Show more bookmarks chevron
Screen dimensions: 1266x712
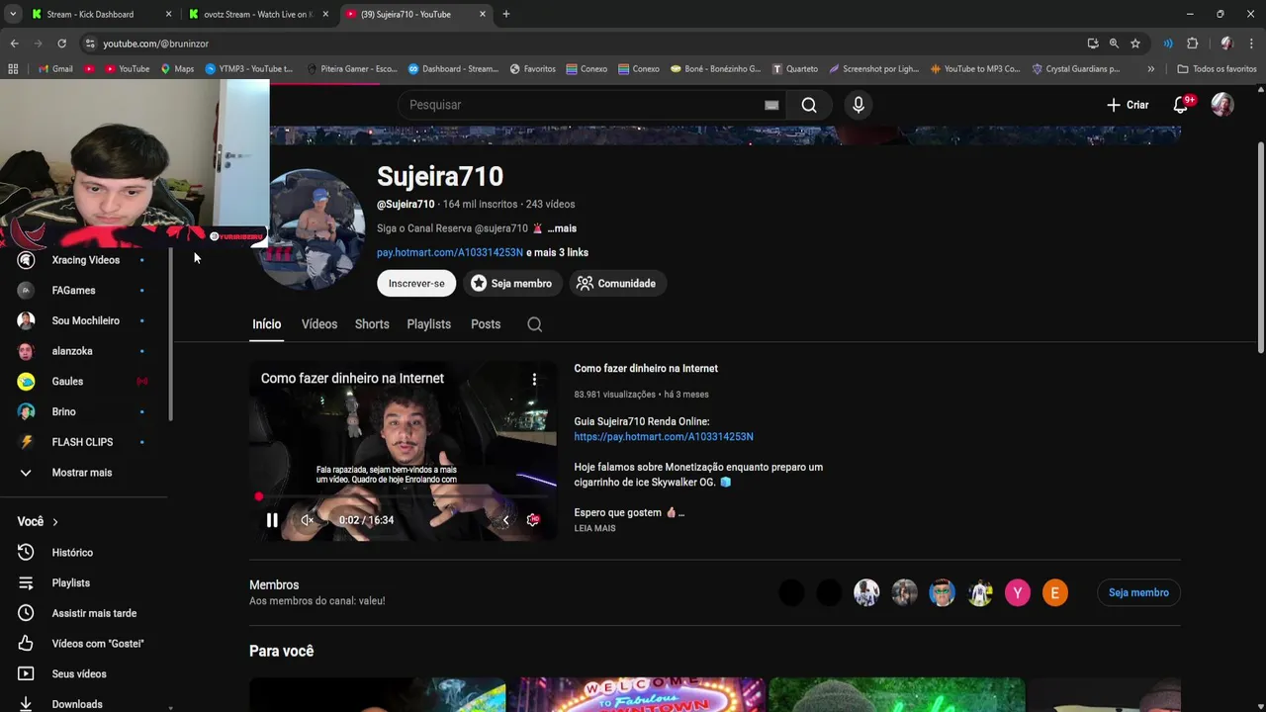1150,69
